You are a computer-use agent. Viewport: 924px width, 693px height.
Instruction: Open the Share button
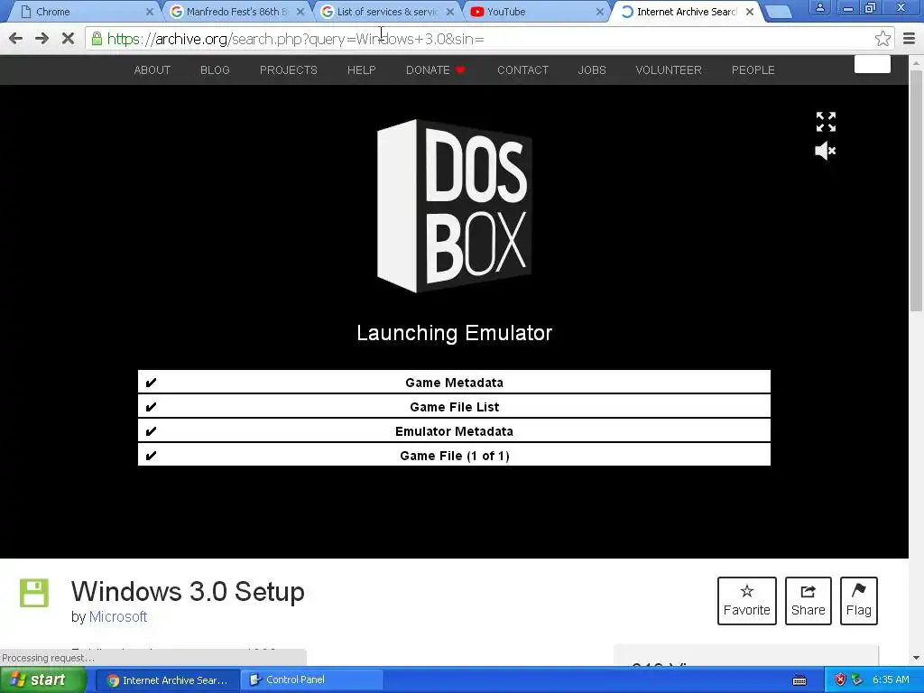click(x=808, y=600)
